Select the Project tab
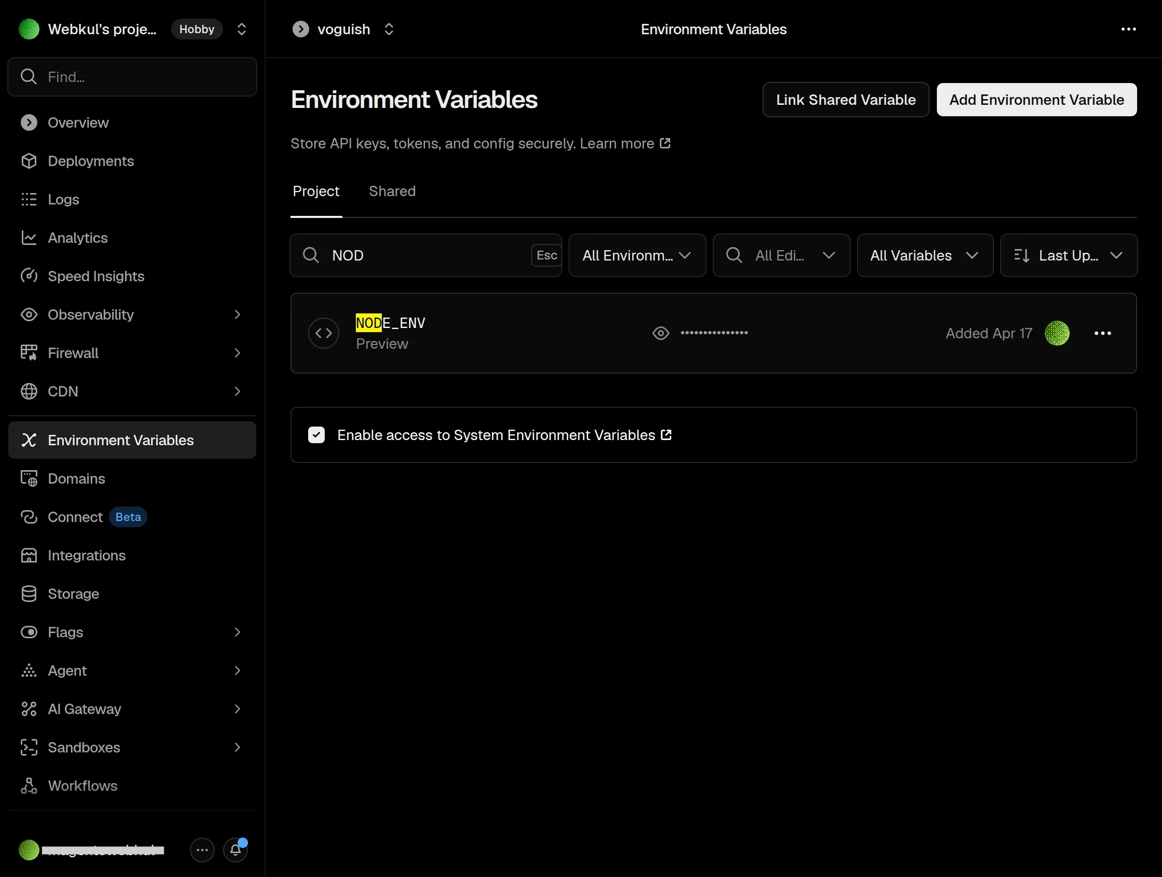 316,191
